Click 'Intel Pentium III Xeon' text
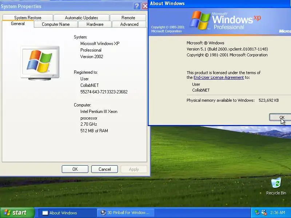 click(x=99, y=112)
